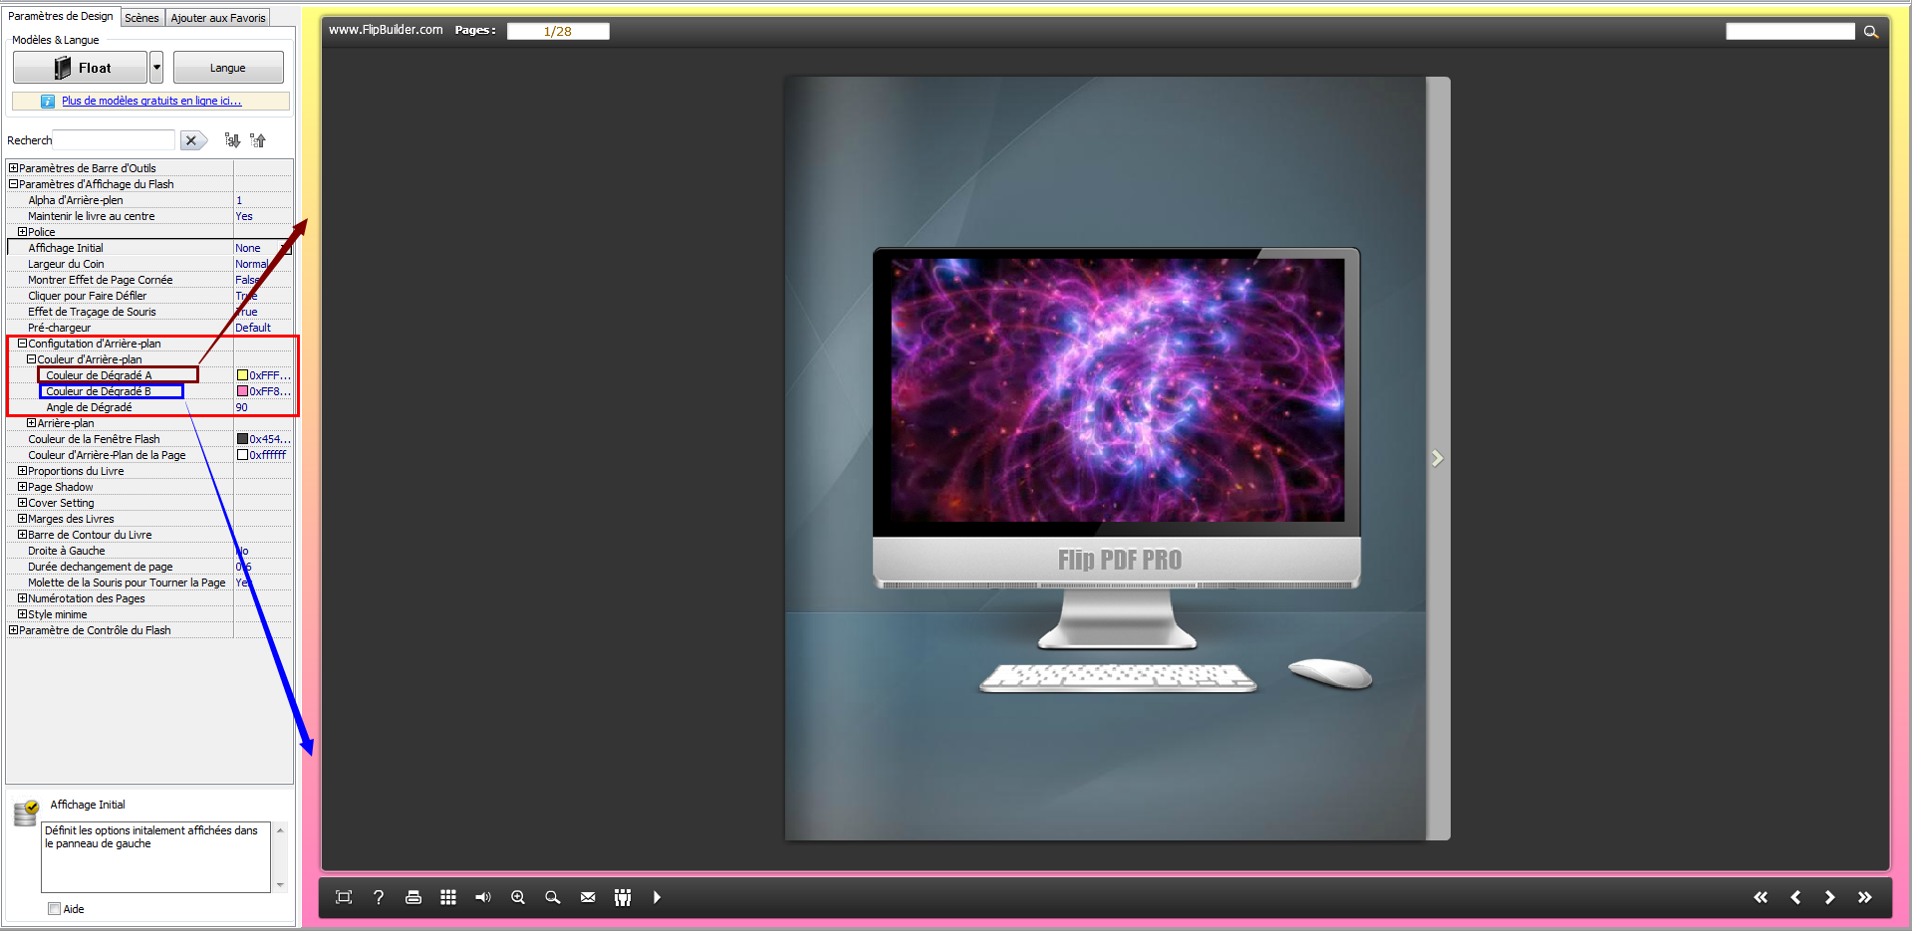The height and width of the screenshot is (931, 1912).
Task: Pick Couleur d'Arrière-Plan de la Page swatch
Action: point(242,455)
